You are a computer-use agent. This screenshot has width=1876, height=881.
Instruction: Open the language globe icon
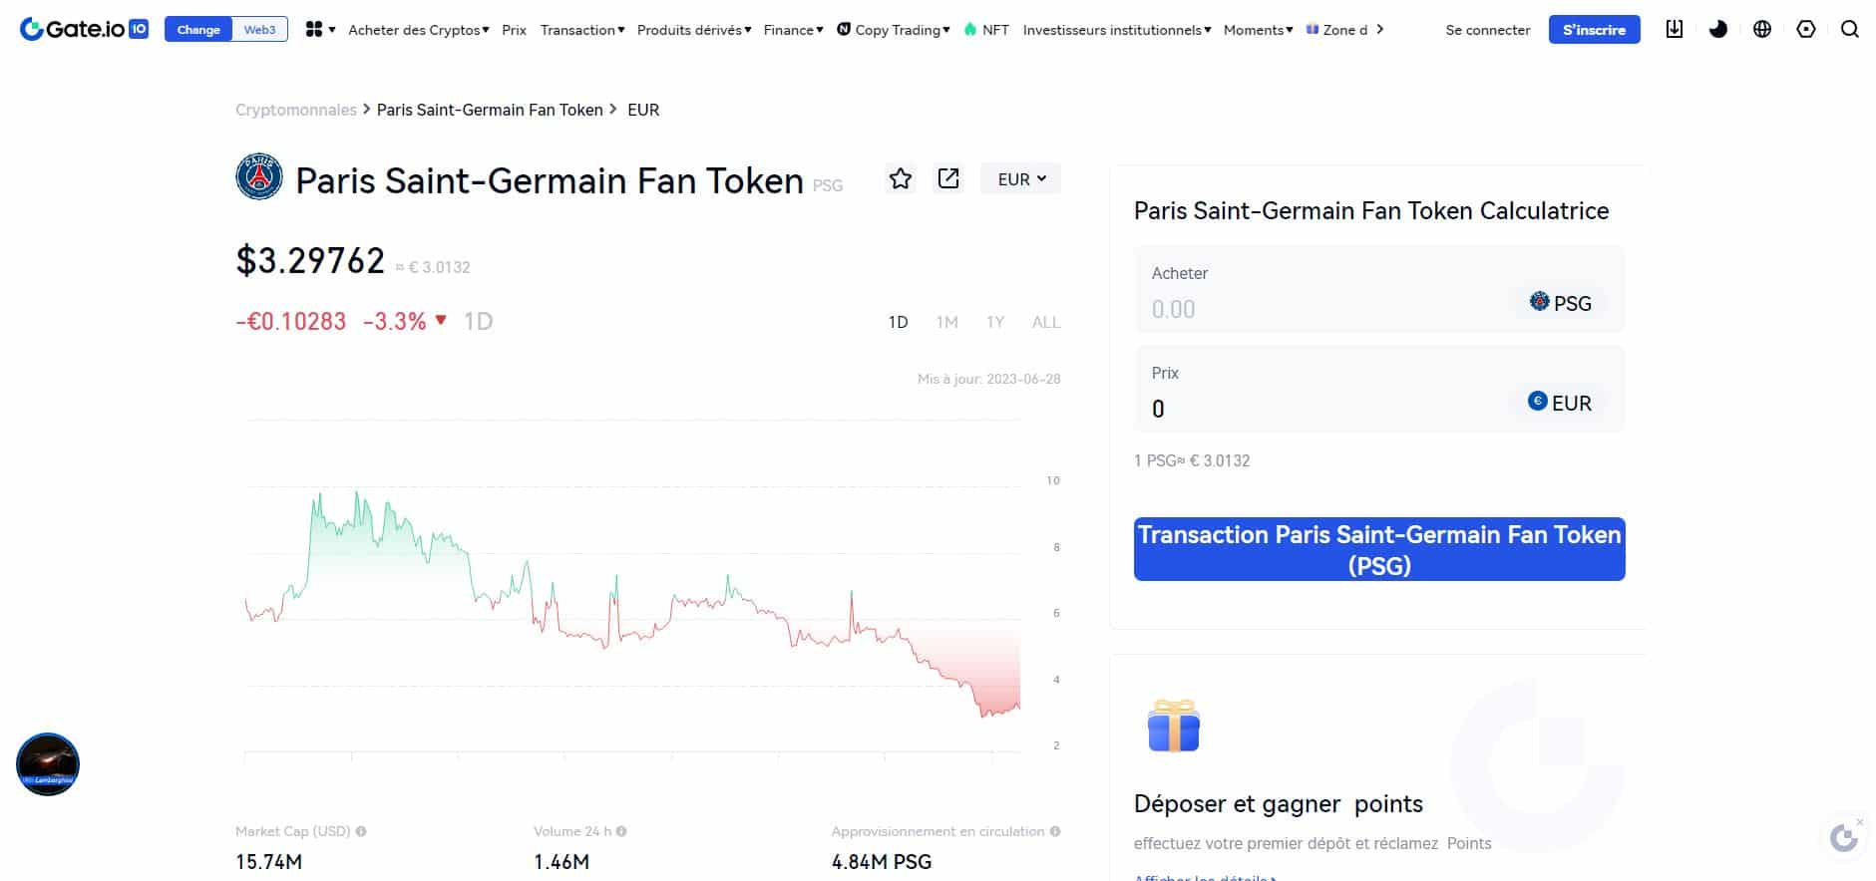tap(1762, 29)
